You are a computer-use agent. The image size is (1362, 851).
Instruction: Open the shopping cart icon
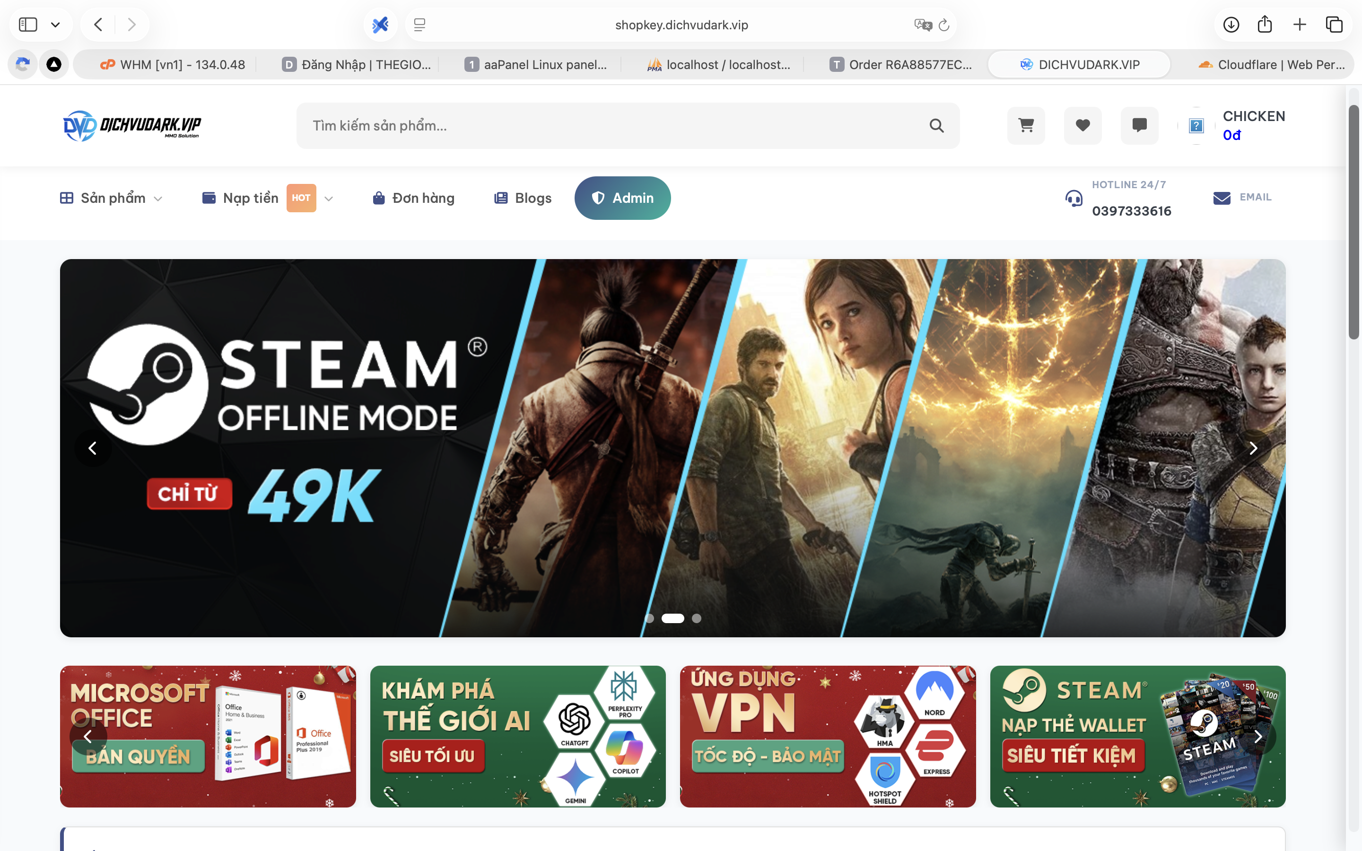tap(1026, 125)
